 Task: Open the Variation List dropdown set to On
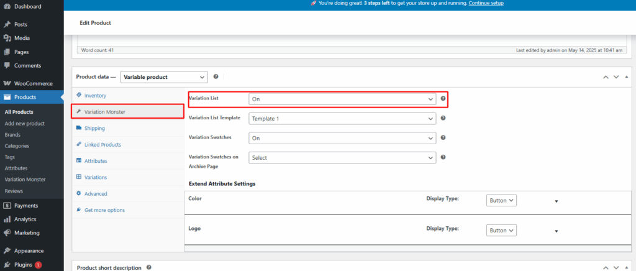coord(342,99)
